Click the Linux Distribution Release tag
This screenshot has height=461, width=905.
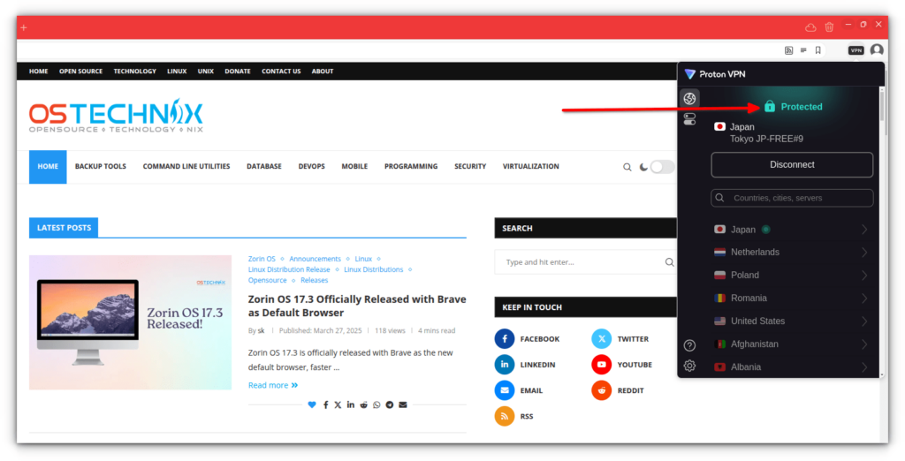(x=289, y=269)
